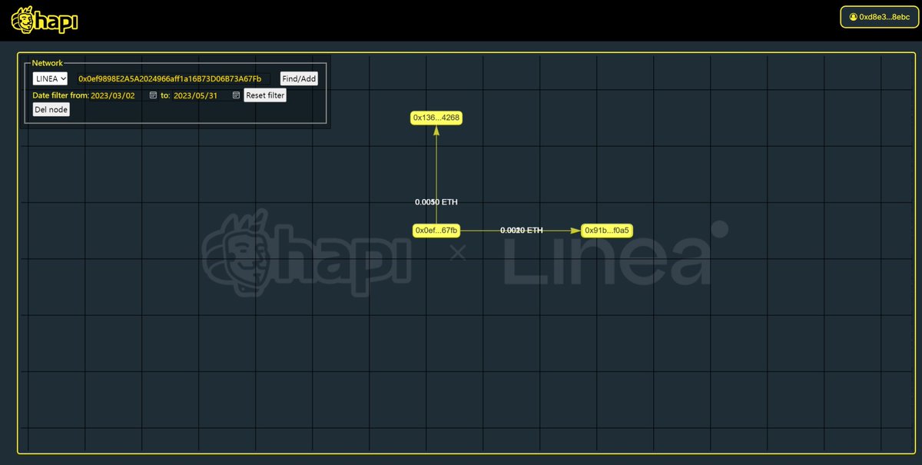This screenshot has width=922, height=465.
Task: Click the Find/Add button
Action: tap(299, 78)
